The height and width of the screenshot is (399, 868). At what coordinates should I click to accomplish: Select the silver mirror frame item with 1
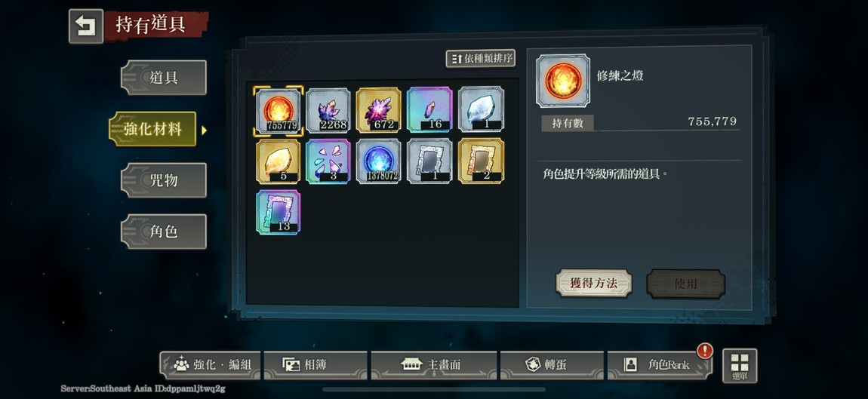point(429,161)
